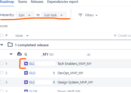Image resolution: width=131 pixels, height=93 pixels.
Task: Click the filter lines icon
Action: pyautogui.click(x=80, y=15)
